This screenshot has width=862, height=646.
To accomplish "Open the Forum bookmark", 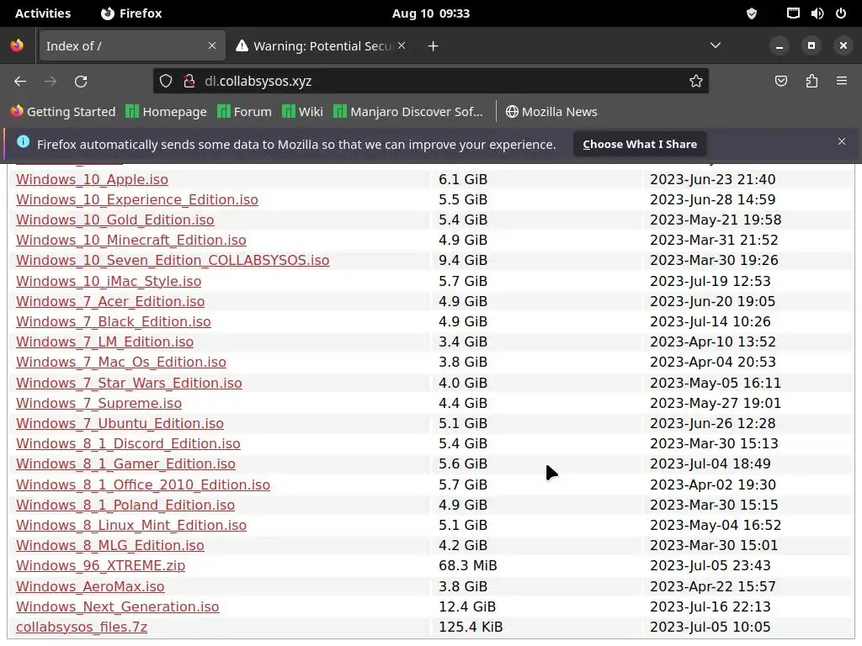I will [245, 112].
